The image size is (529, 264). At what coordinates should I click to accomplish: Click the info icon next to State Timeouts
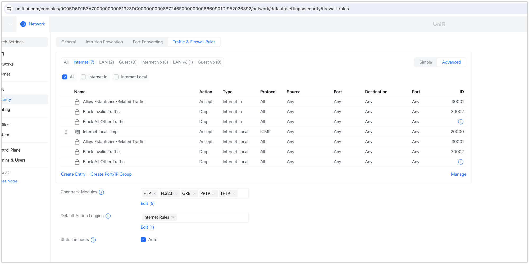(x=93, y=240)
